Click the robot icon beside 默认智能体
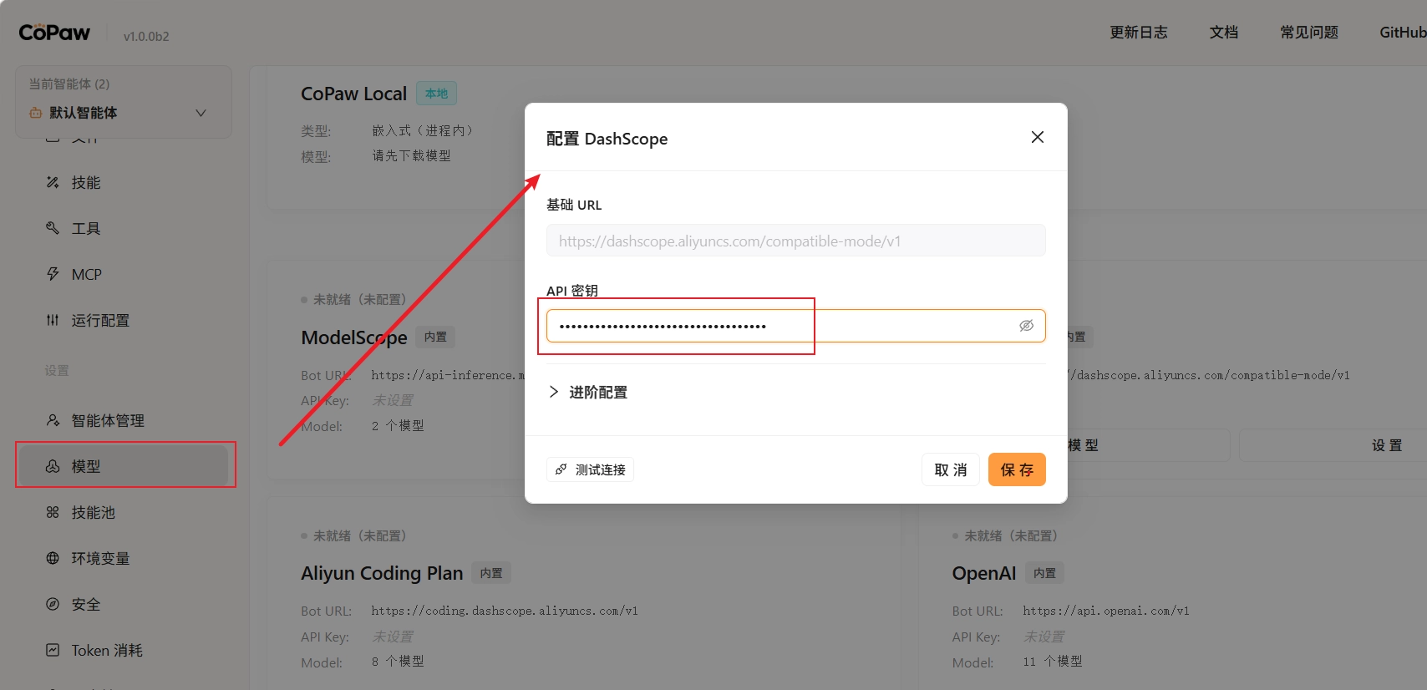Image resolution: width=1427 pixels, height=690 pixels. (36, 113)
